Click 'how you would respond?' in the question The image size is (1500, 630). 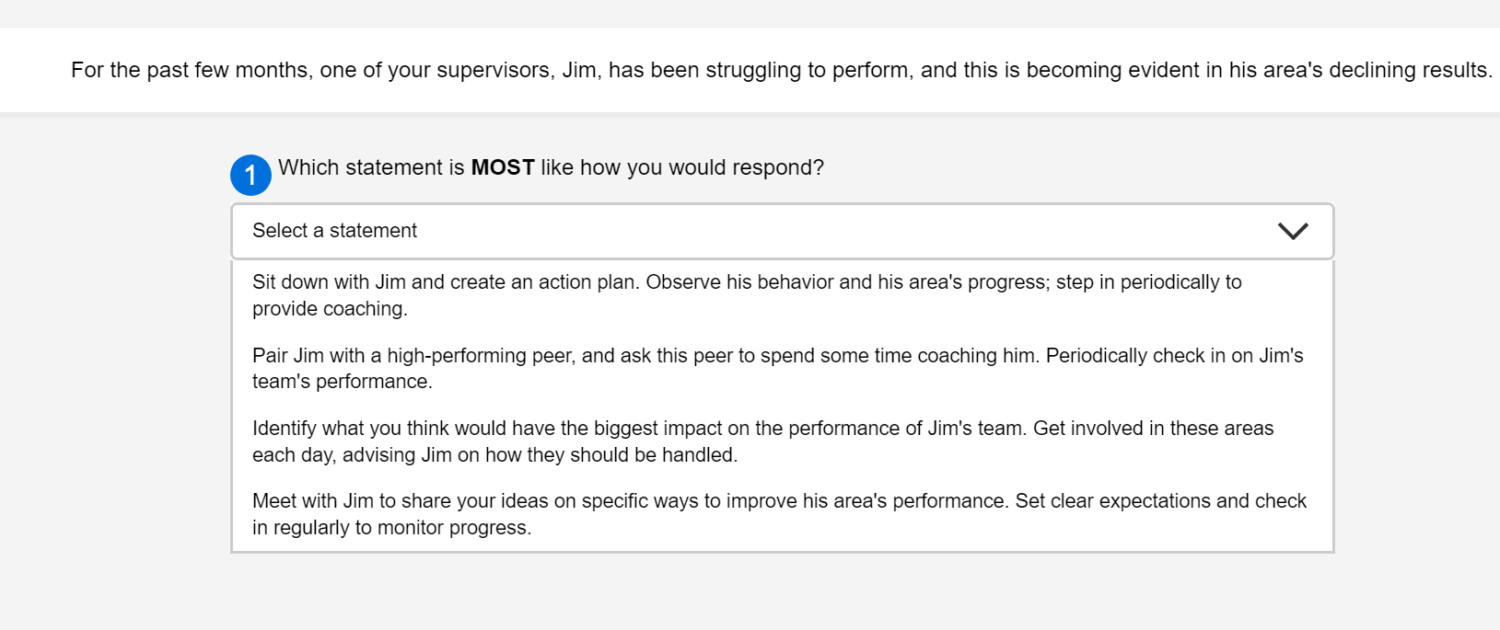702,167
